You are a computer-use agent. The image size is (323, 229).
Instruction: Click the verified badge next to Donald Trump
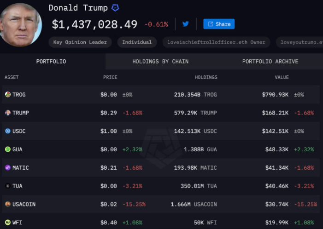(x=115, y=8)
